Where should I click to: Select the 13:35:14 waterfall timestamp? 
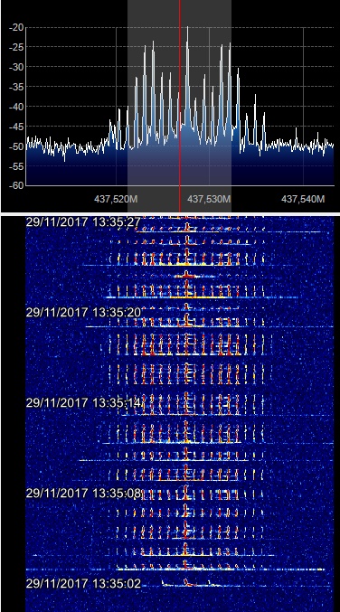[x=83, y=402]
